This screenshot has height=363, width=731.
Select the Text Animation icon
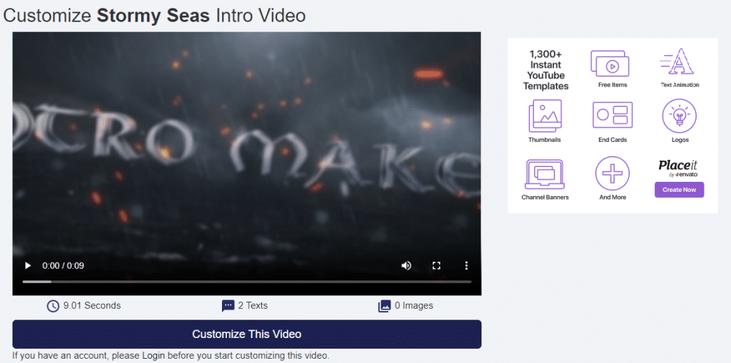pos(680,63)
